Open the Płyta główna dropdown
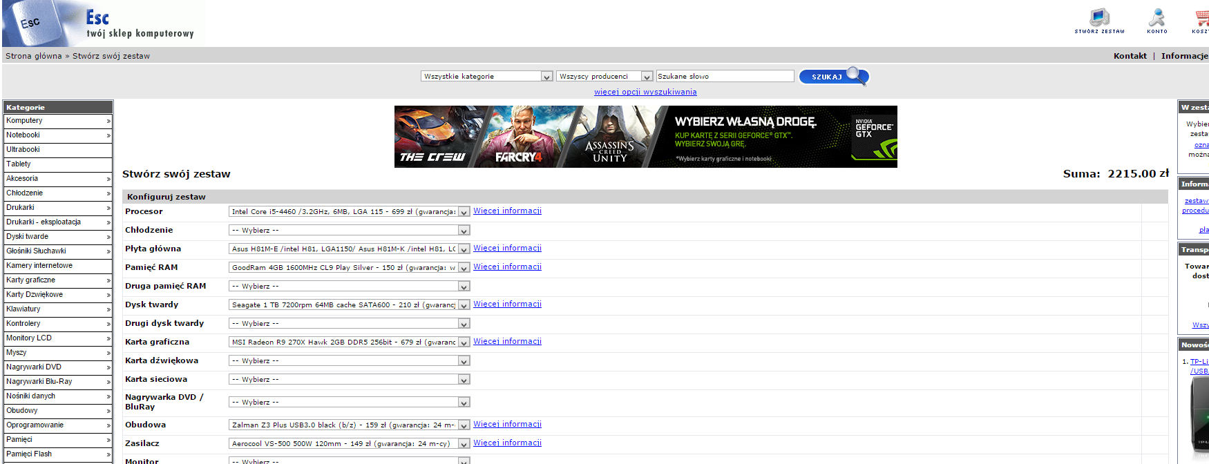1209x464 pixels. click(349, 249)
